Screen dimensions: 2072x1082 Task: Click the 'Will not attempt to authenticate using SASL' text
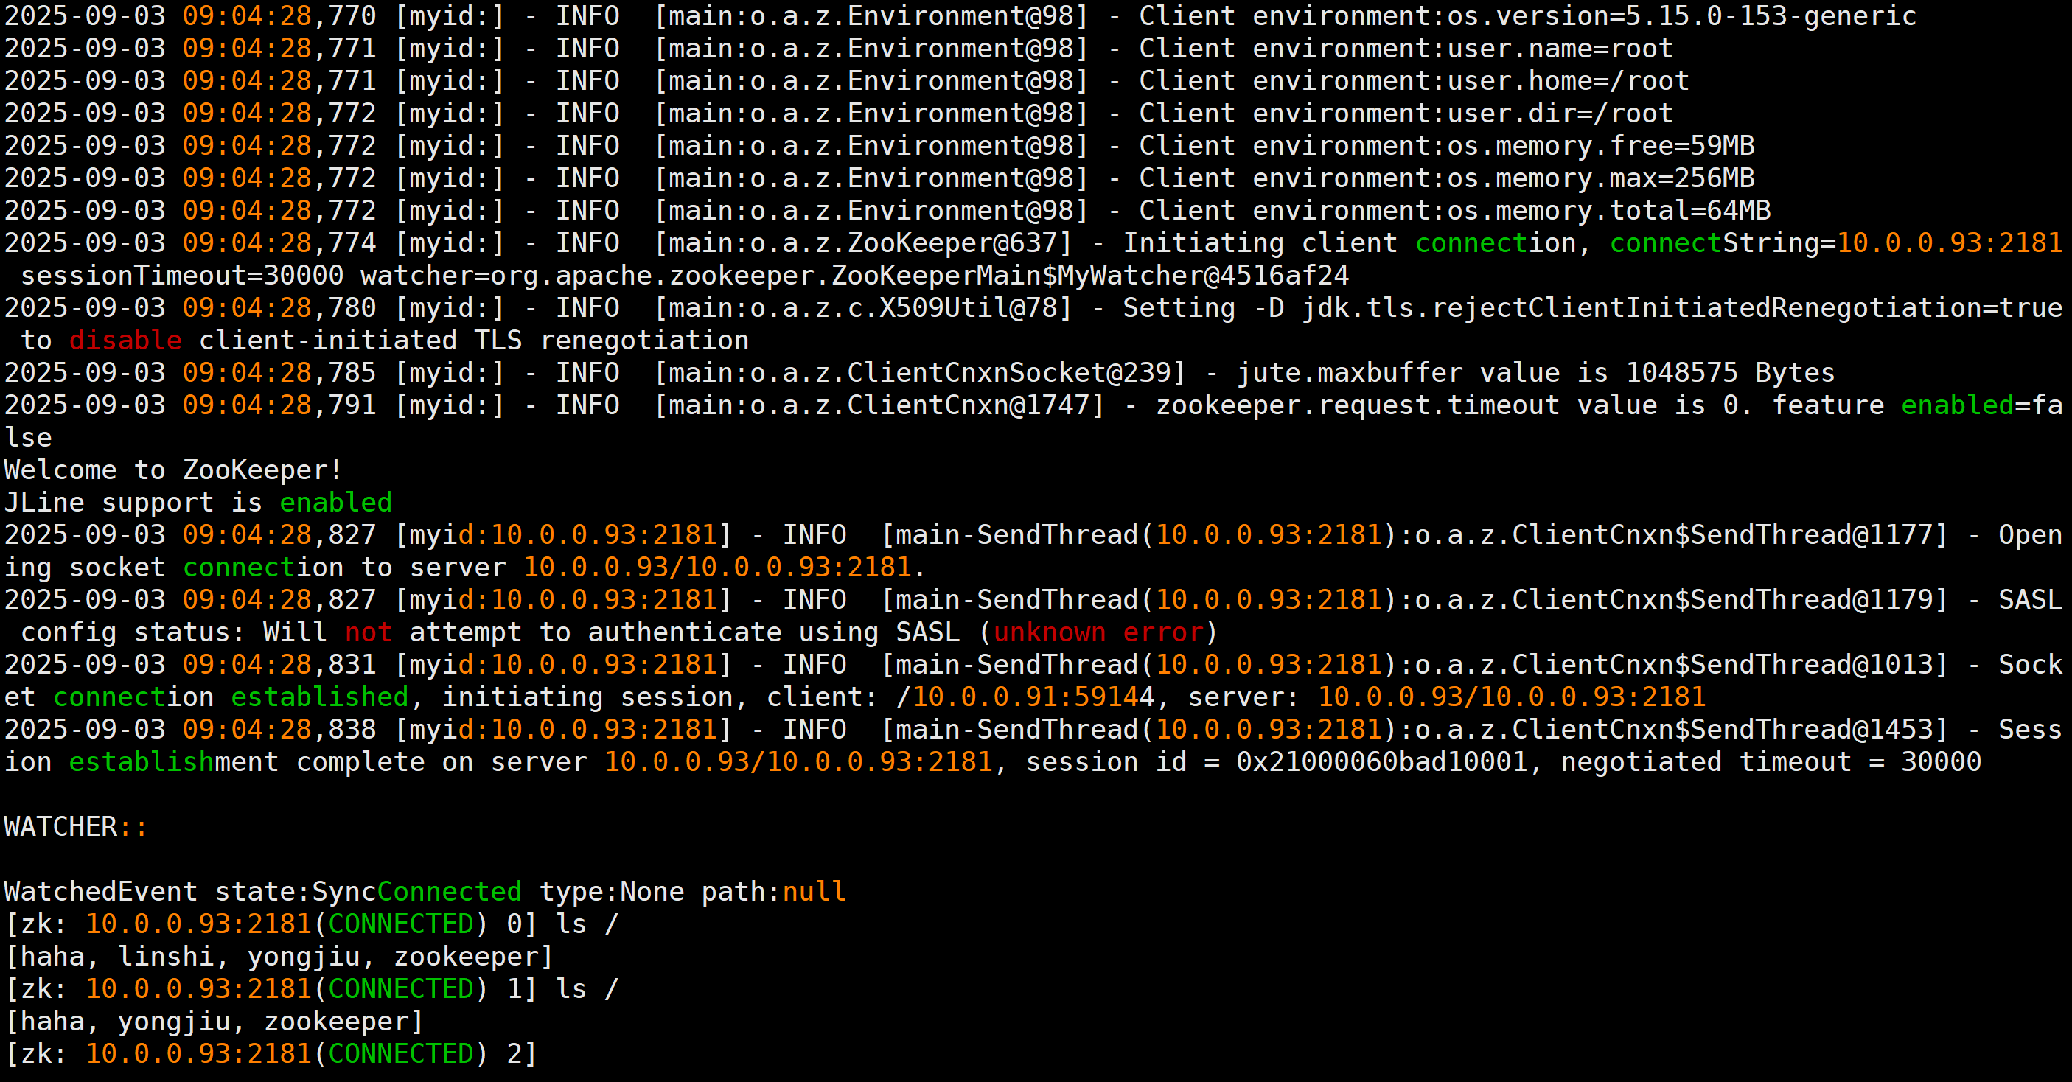611,632
